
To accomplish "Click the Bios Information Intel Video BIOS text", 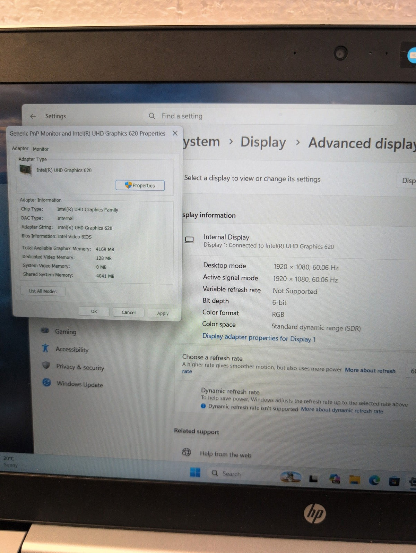I will point(57,236).
